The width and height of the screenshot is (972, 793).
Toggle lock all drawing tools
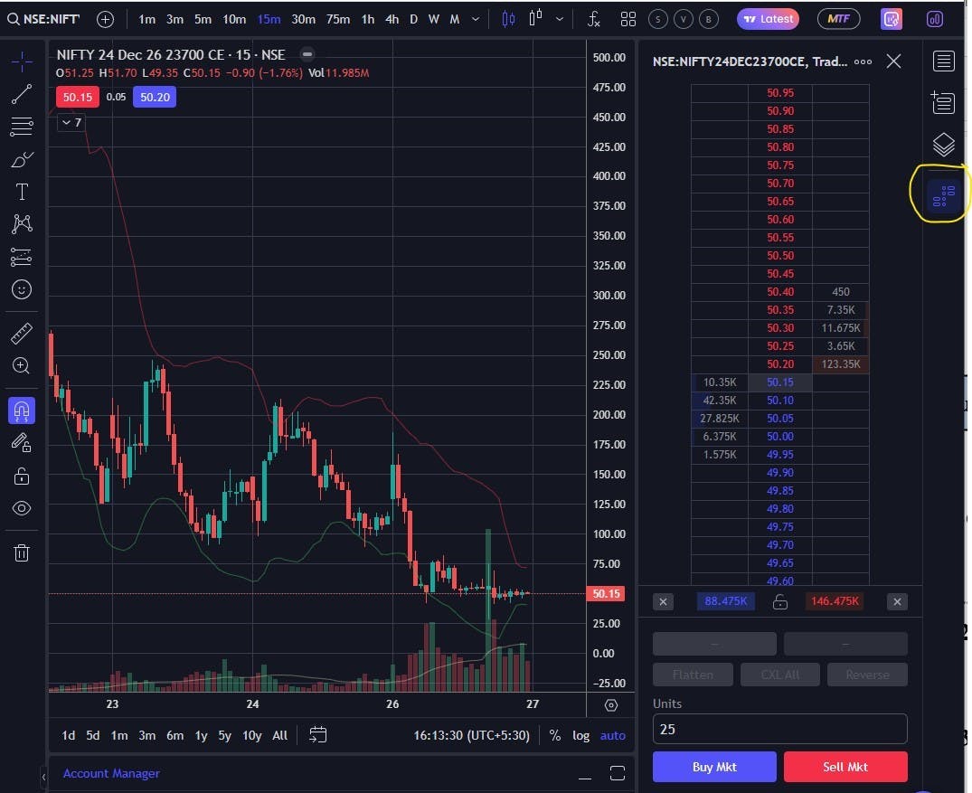pyautogui.click(x=22, y=476)
